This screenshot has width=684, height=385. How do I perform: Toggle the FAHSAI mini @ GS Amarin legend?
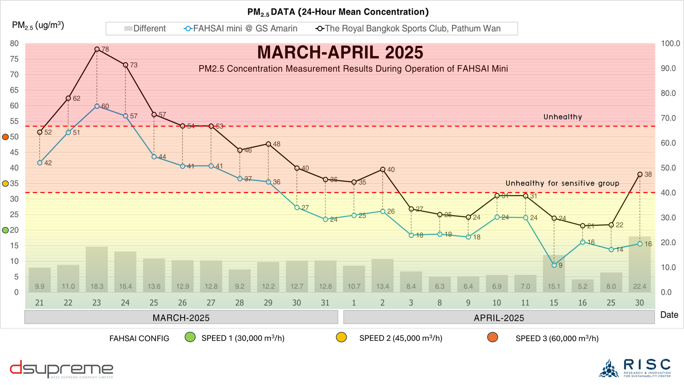240,29
